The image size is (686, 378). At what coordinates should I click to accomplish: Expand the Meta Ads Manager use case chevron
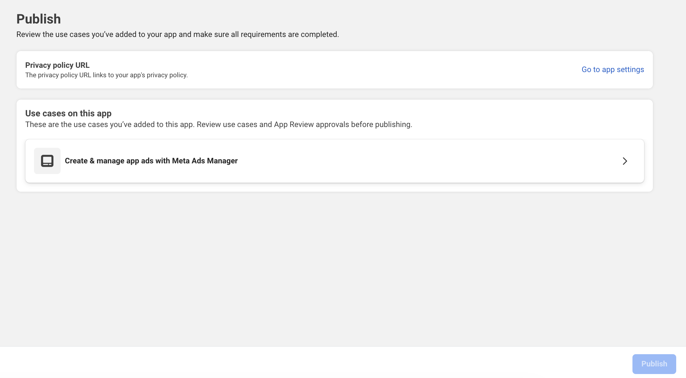tap(625, 161)
